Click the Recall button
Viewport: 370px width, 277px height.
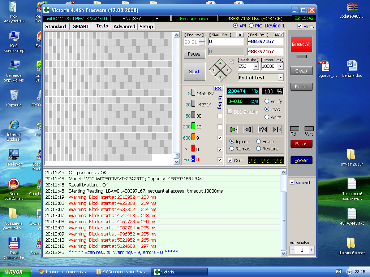(x=301, y=87)
